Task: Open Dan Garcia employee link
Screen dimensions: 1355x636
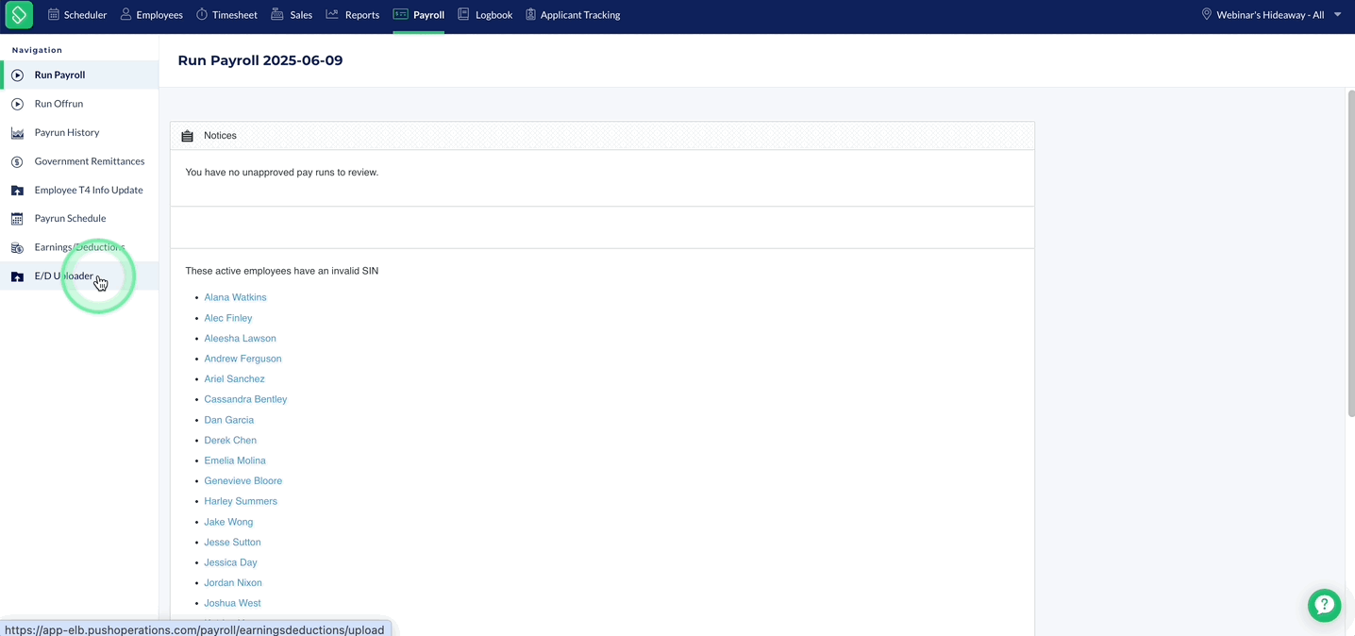Action: 228,420
